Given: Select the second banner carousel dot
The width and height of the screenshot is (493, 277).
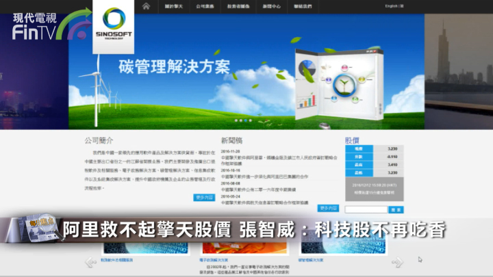Looking at the screenshot, I should pyautogui.click(x=241, y=120).
